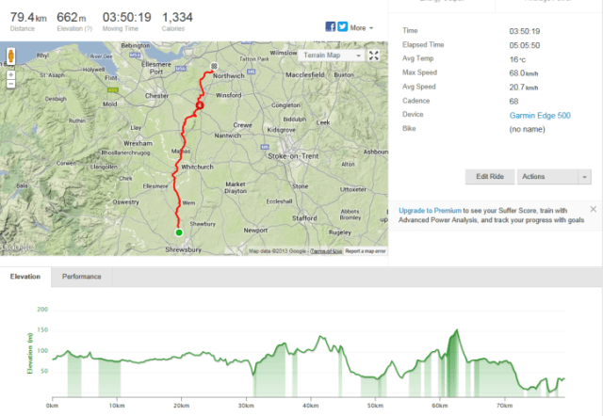Click Report a map error link

coord(366,251)
